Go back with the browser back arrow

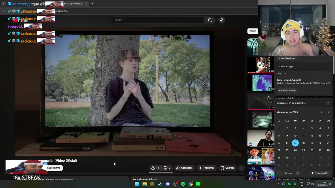coord(4,11)
